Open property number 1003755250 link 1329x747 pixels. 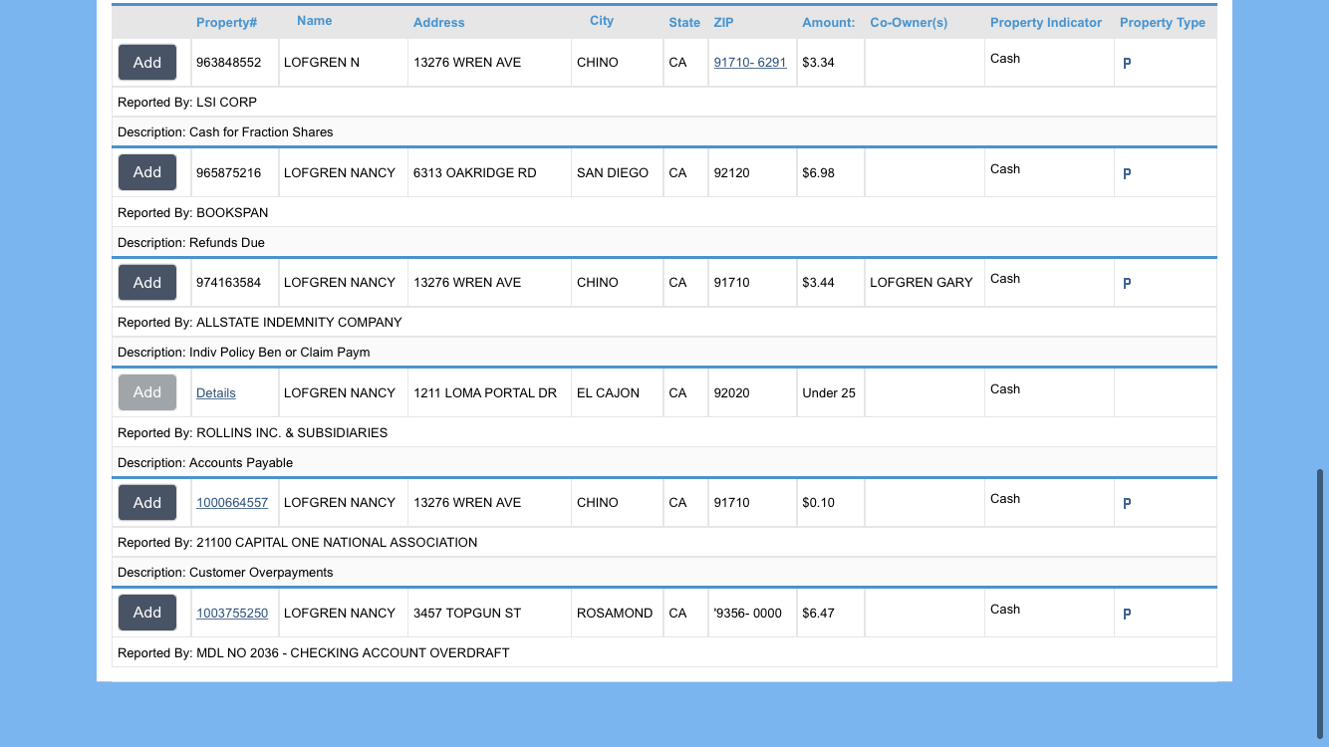click(x=232, y=614)
